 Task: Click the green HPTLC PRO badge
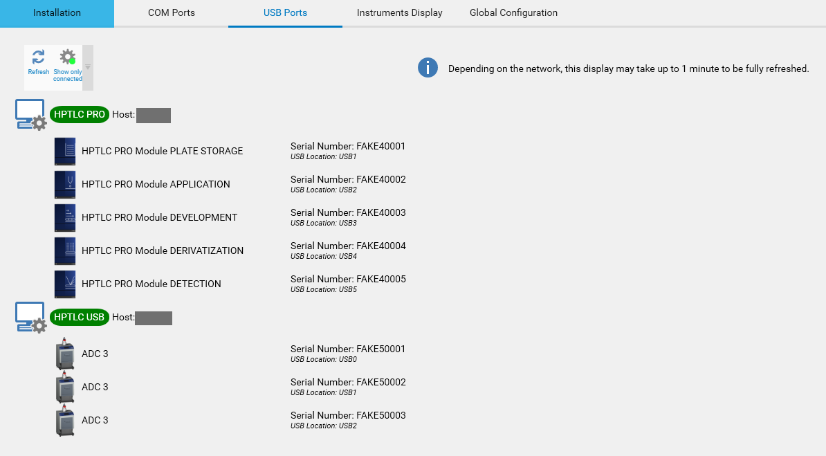[x=80, y=115]
